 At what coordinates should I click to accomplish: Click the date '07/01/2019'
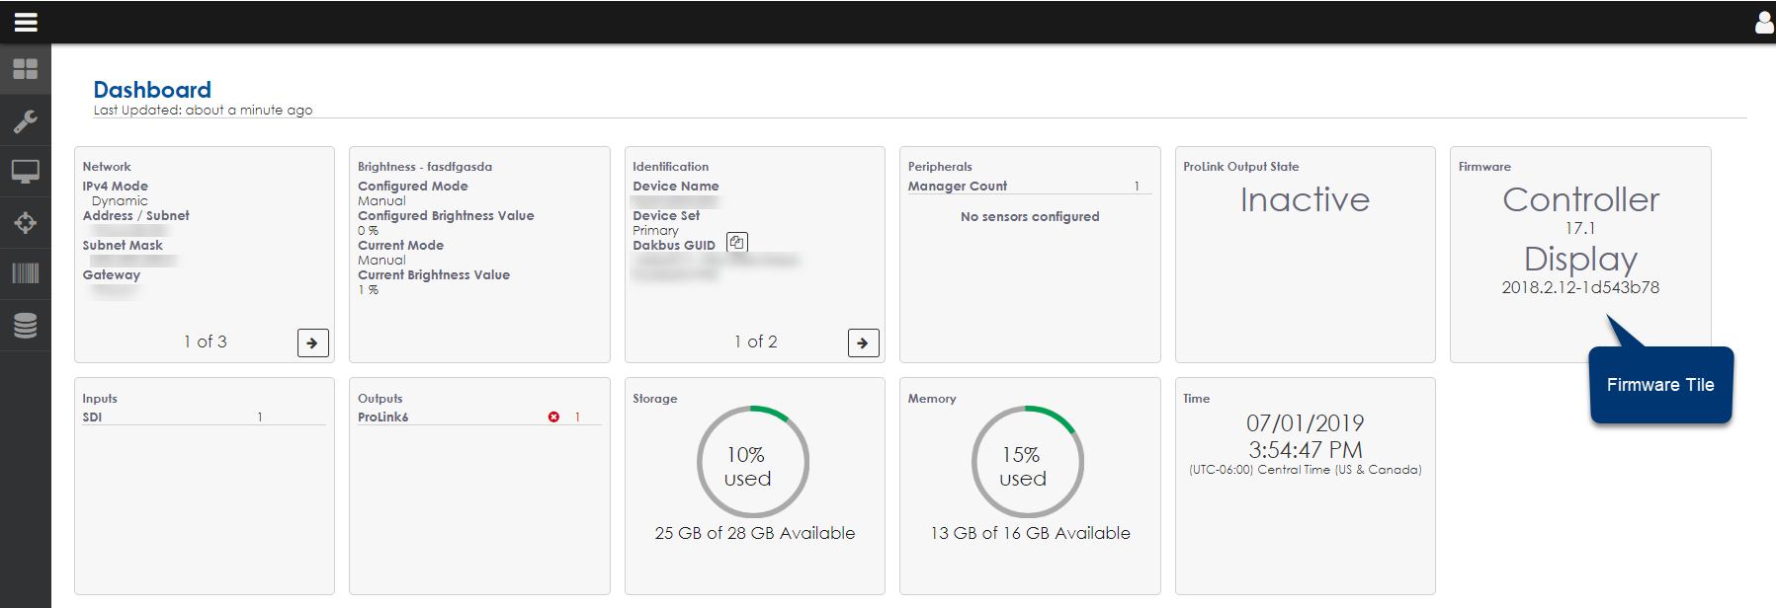coord(1306,423)
